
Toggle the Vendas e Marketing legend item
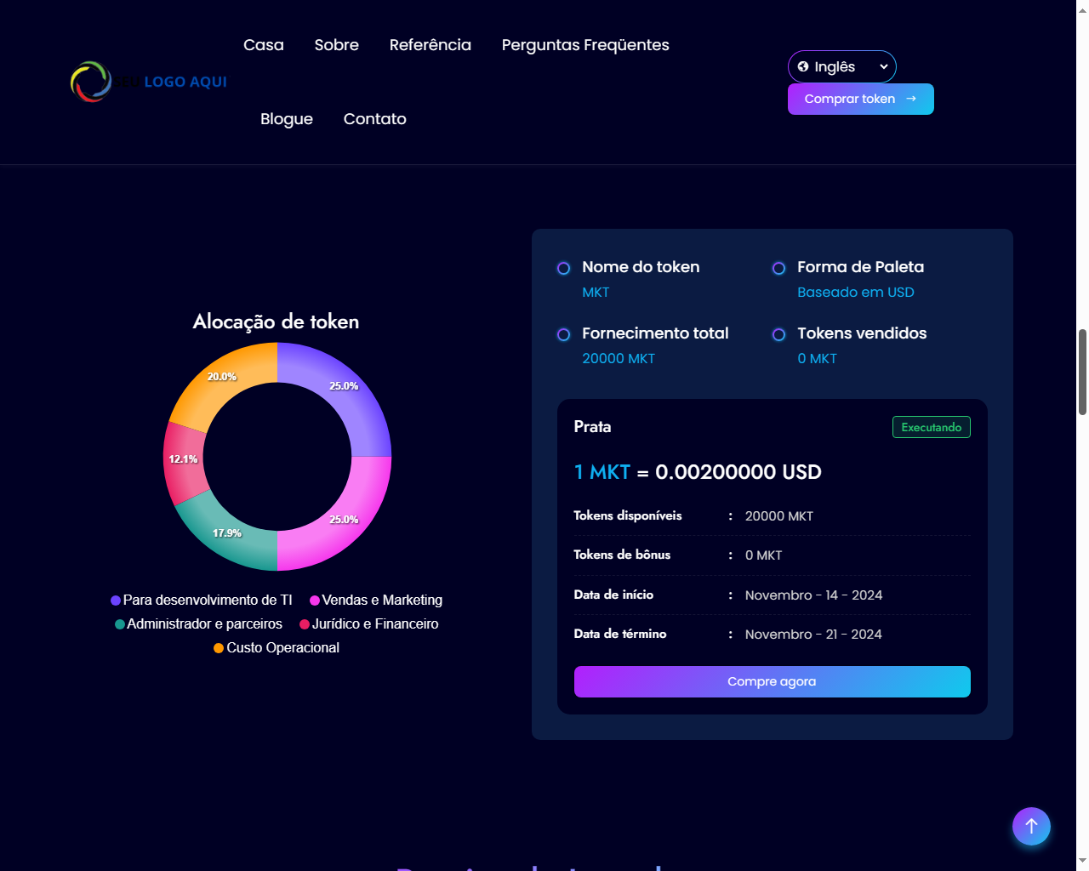pyautogui.click(x=376, y=601)
